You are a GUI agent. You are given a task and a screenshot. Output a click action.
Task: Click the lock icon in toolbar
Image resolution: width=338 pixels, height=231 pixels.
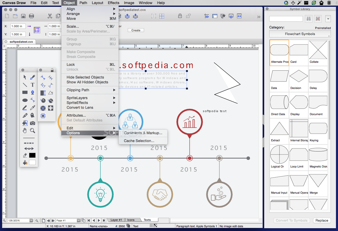[180, 16]
